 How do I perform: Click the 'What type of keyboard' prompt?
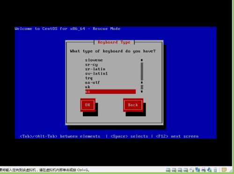click(113, 51)
